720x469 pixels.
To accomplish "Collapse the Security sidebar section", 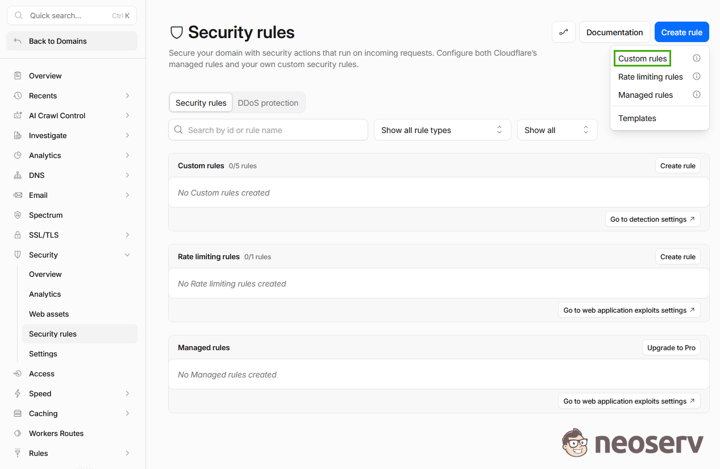I will (127, 255).
